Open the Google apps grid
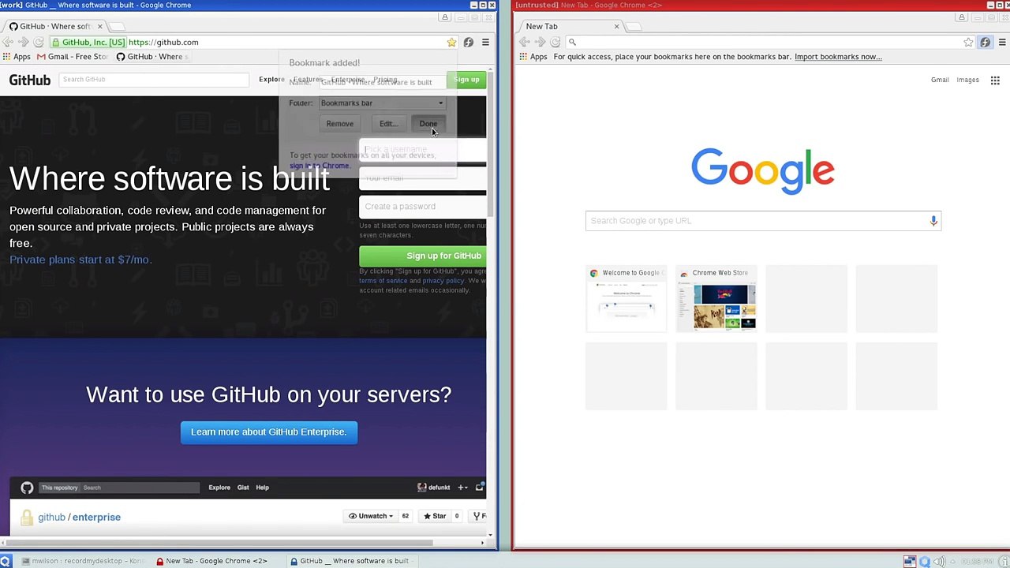 pos(995,80)
